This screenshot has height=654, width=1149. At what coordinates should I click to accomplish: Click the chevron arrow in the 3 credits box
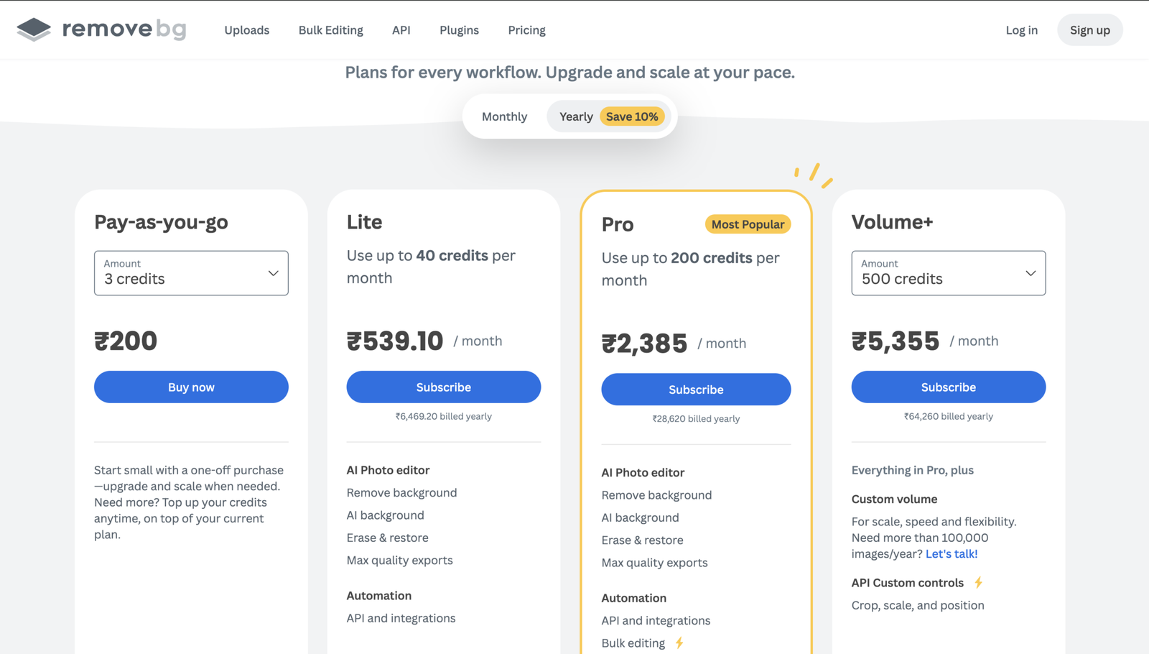click(273, 273)
